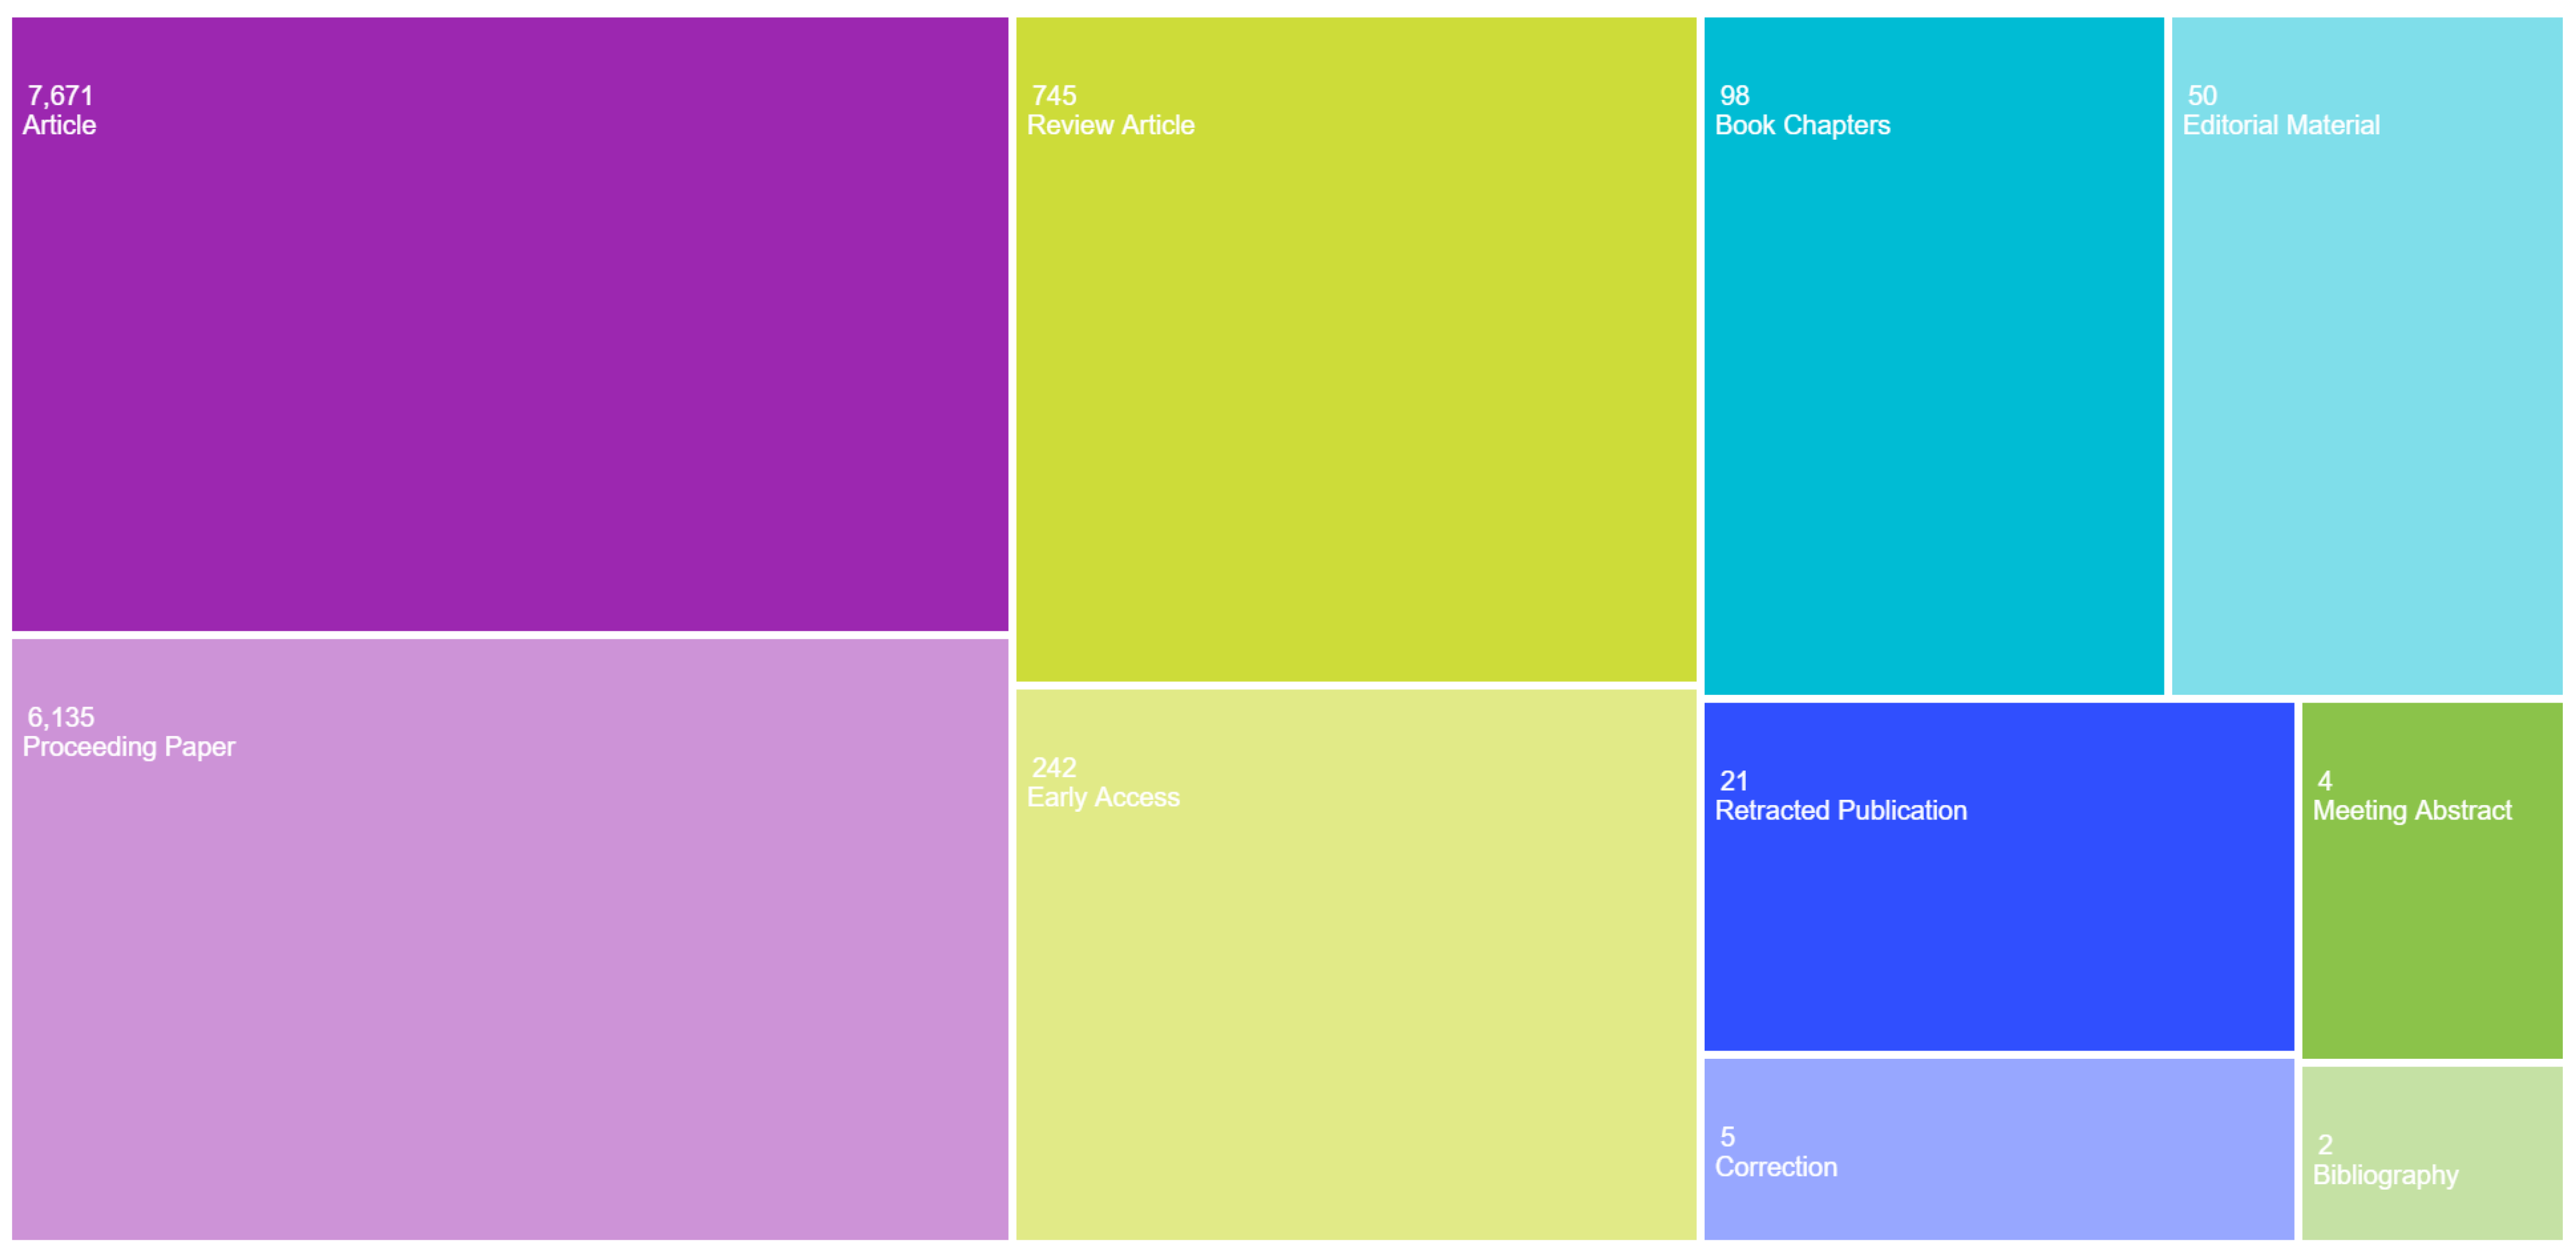Click the "Bibliography" text label
Screen dimensions: 2576x1254
tap(2385, 1175)
